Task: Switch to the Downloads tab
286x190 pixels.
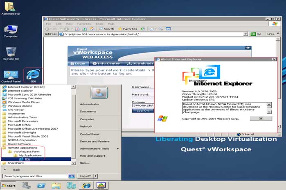Action: pyautogui.click(x=140, y=64)
